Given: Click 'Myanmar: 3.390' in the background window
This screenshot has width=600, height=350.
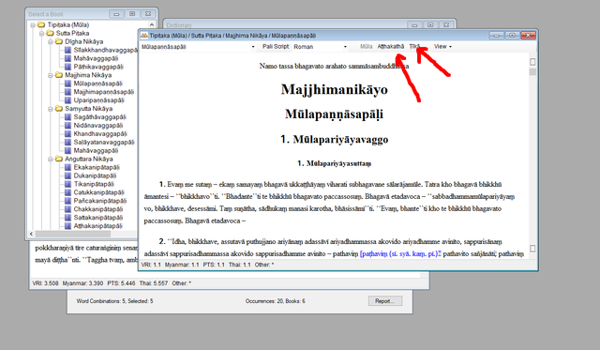Looking at the screenshot, I should coord(83,283).
